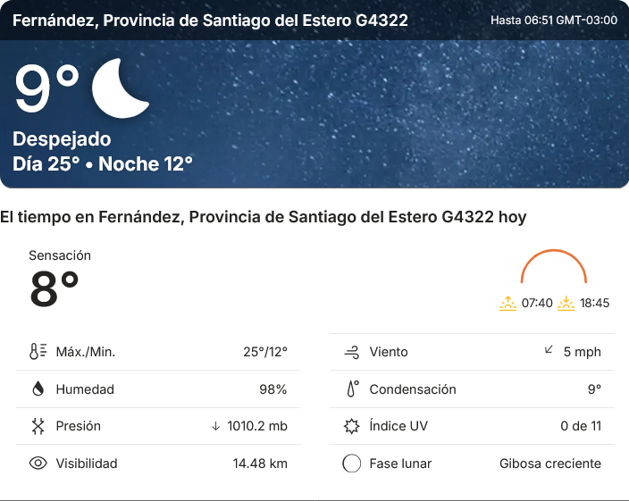This screenshot has height=501, width=629.
Task: Click the pressure arrows icon
Action: tap(38, 426)
